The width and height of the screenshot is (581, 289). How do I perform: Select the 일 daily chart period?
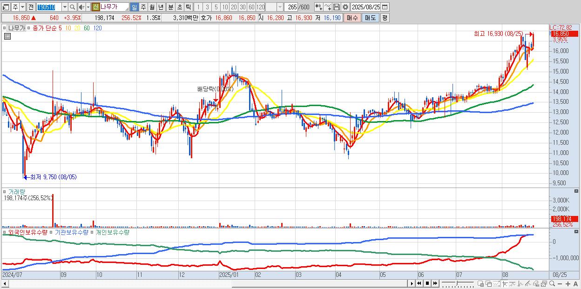(x=134, y=7)
